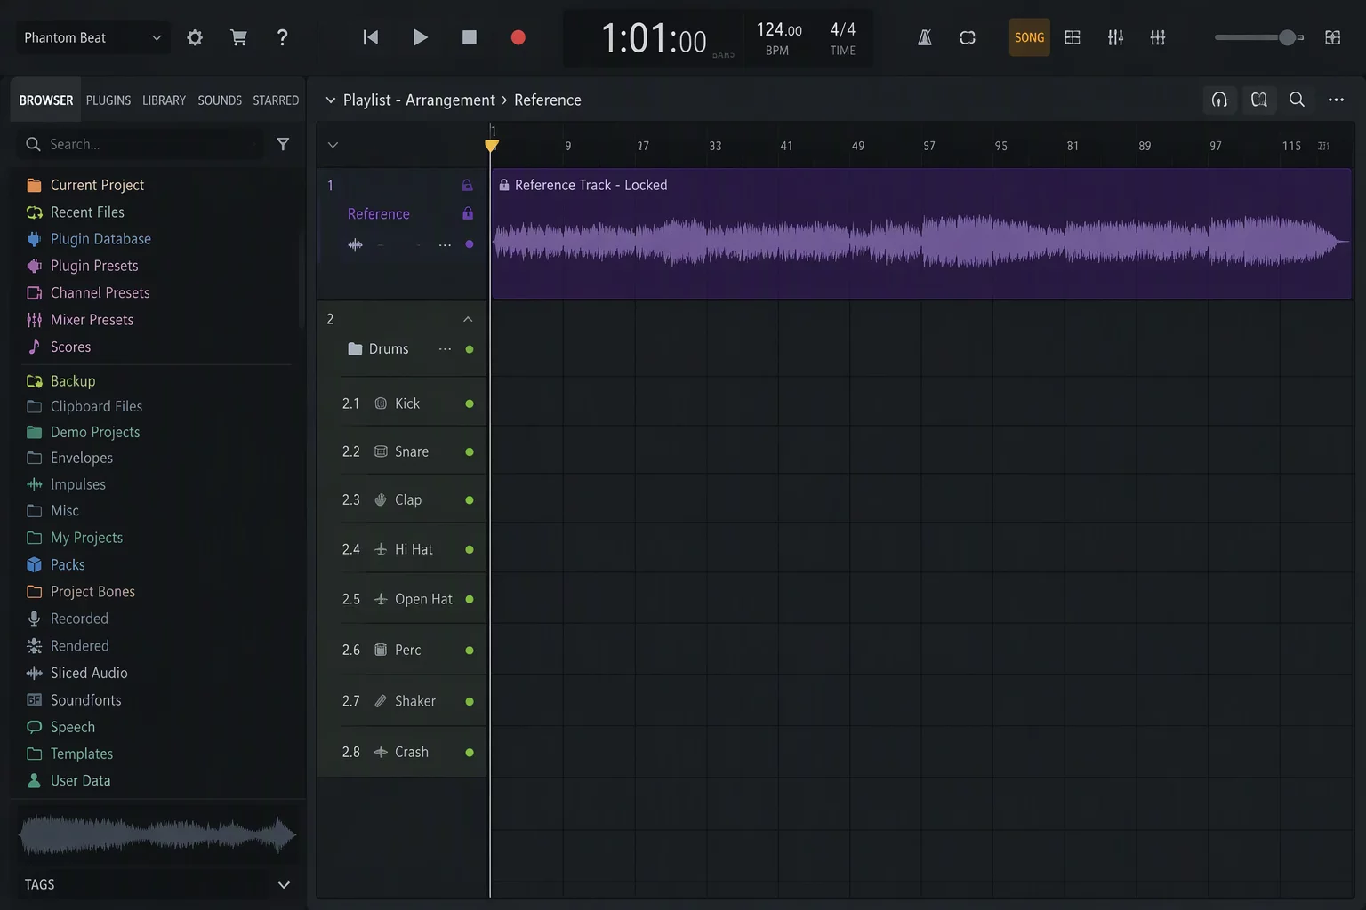Mute the Crash track

tap(470, 753)
